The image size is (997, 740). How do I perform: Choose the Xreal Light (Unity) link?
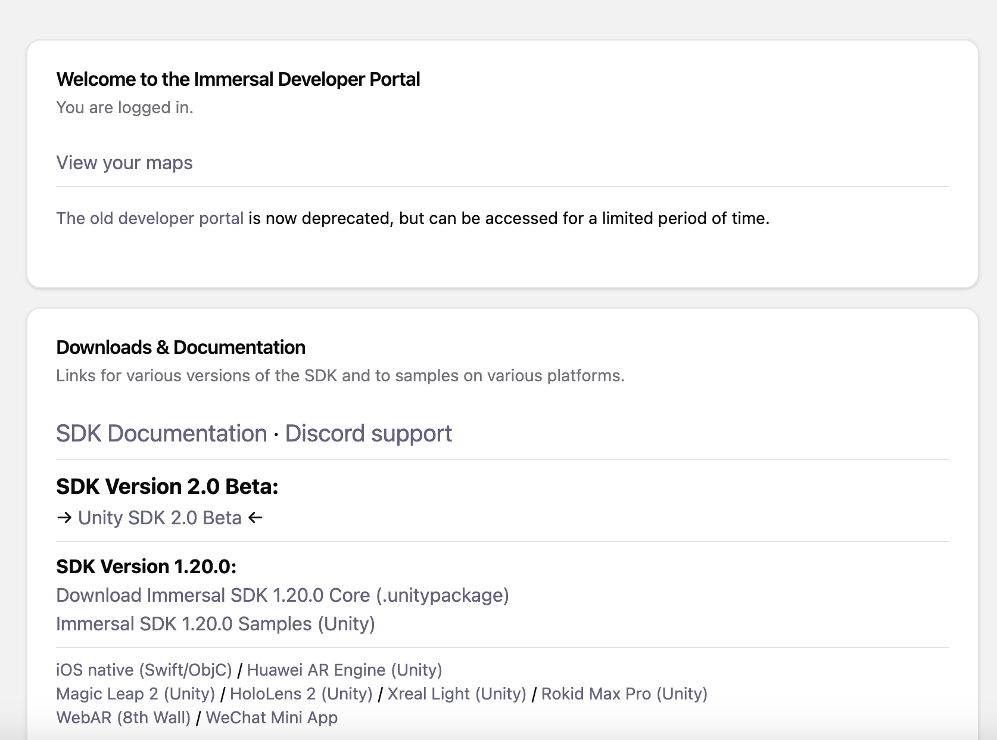pyautogui.click(x=457, y=694)
